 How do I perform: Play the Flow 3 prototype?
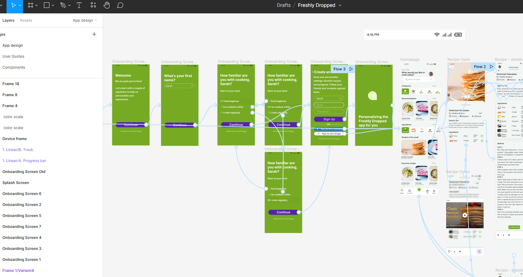coord(351,69)
